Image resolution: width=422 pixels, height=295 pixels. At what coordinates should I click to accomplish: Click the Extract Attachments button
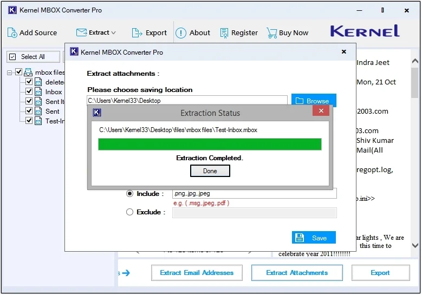[x=297, y=273]
